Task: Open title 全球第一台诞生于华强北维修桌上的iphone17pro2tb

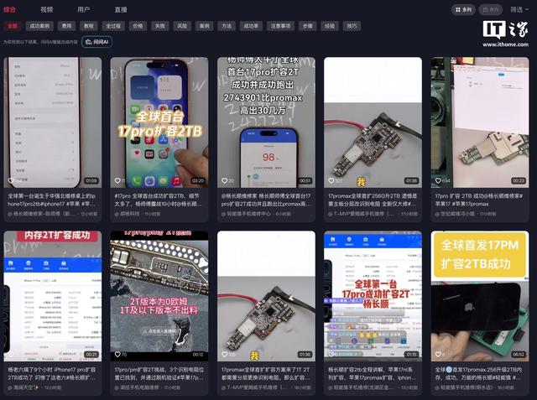Action: (x=52, y=200)
